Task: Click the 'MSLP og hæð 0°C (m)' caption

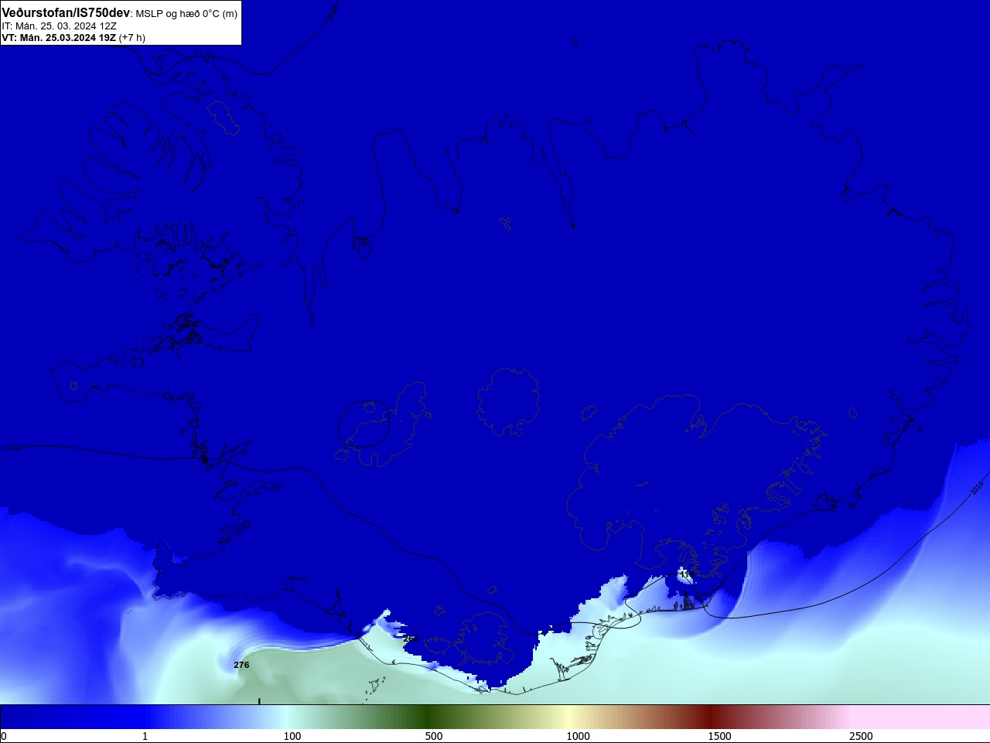Action: pos(186,14)
